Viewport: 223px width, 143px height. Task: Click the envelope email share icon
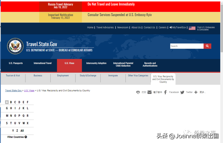(149, 92)
